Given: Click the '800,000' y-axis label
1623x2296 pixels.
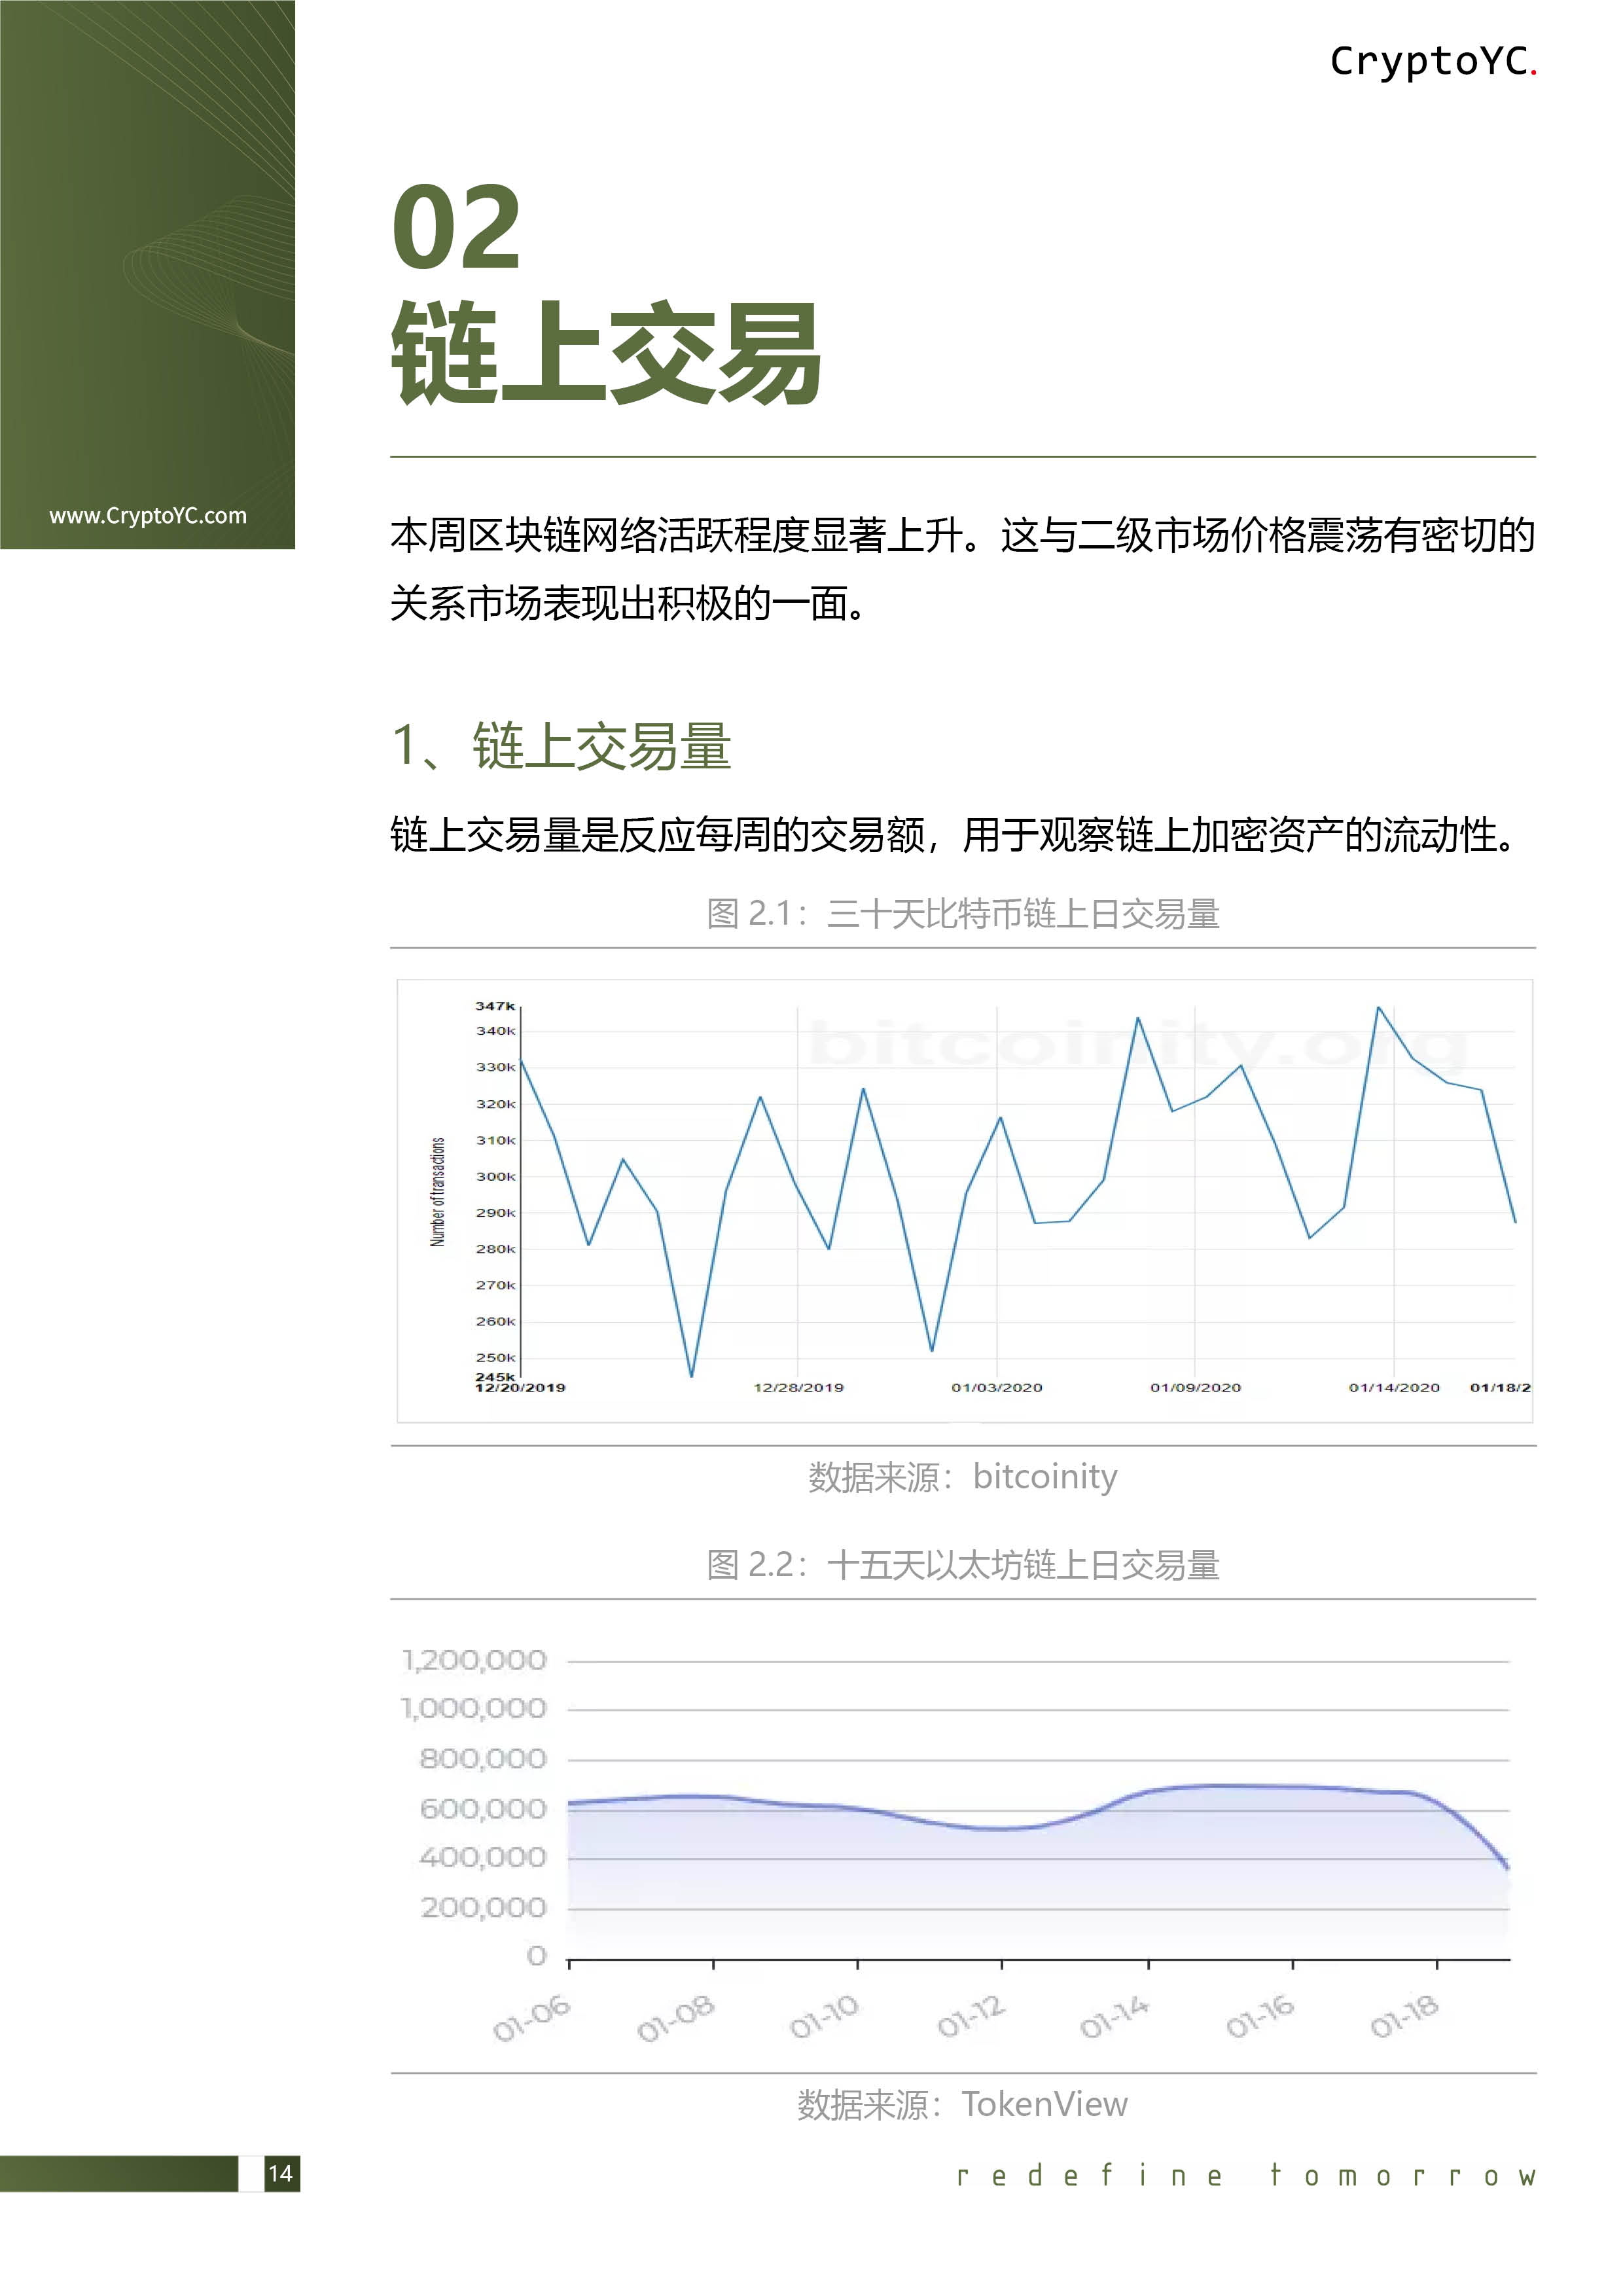Looking at the screenshot, I should [483, 1759].
